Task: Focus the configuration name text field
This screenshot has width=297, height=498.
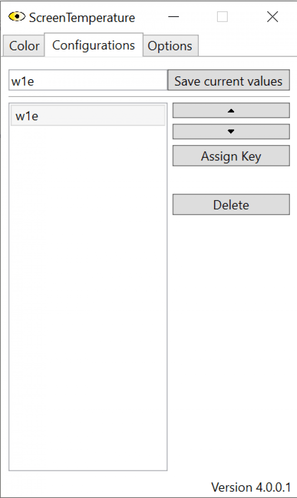Action: coord(88,81)
